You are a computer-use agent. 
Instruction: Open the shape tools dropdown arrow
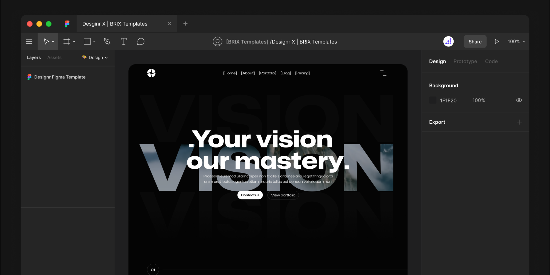(x=94, y=41)
